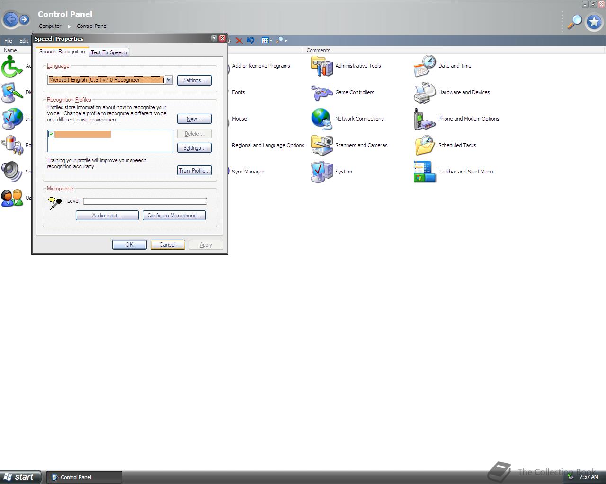Screen dimensions: 606x484
Task: Select the highlighted recognition profile entry
Action: coord(83,134)
